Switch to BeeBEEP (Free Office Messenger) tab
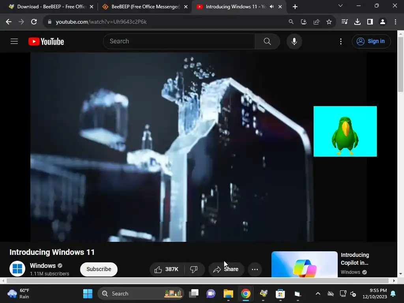Viewport: 404px width, 303px height. 144,7
